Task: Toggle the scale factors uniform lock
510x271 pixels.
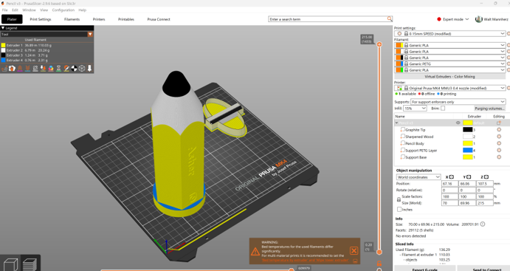Action: tap(399, 200)
